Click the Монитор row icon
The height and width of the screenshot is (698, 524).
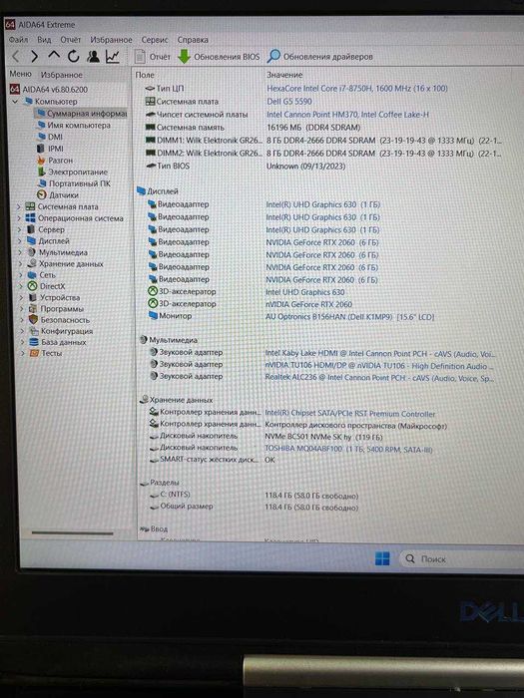pyautogui.click(x=153, y=316)
